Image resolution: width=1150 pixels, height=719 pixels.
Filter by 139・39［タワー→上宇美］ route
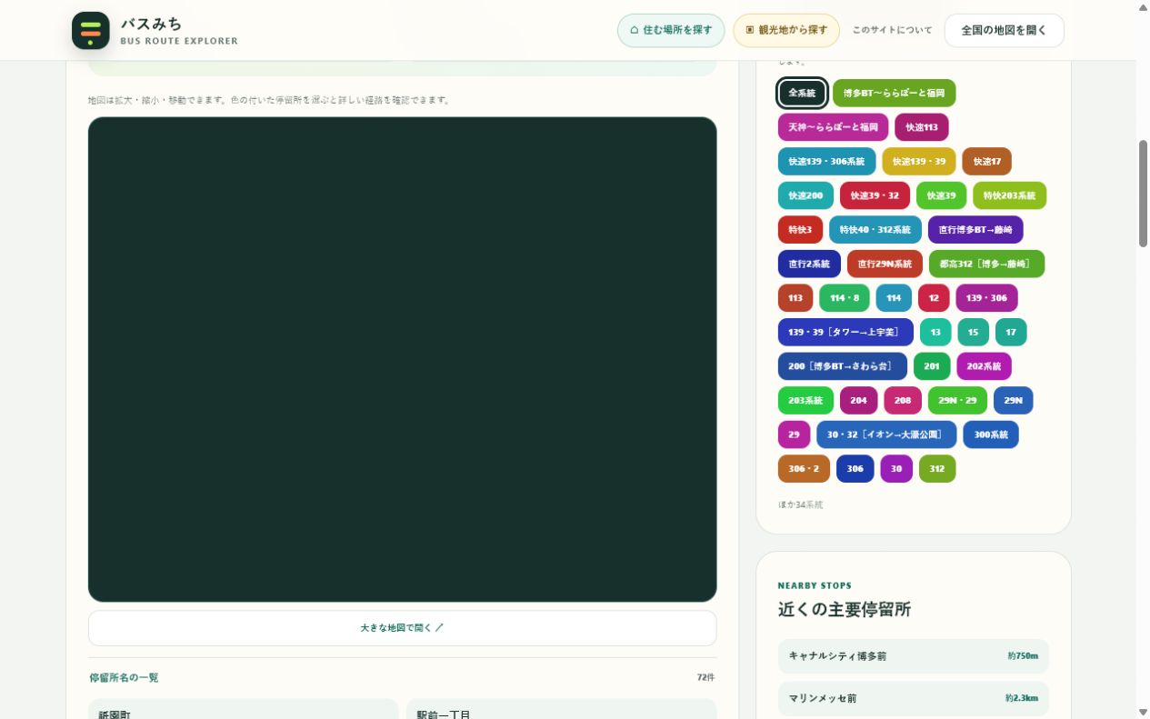tap(845, 332)
